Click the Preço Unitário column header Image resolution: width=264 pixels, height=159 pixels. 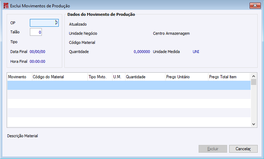click(187, 77)
